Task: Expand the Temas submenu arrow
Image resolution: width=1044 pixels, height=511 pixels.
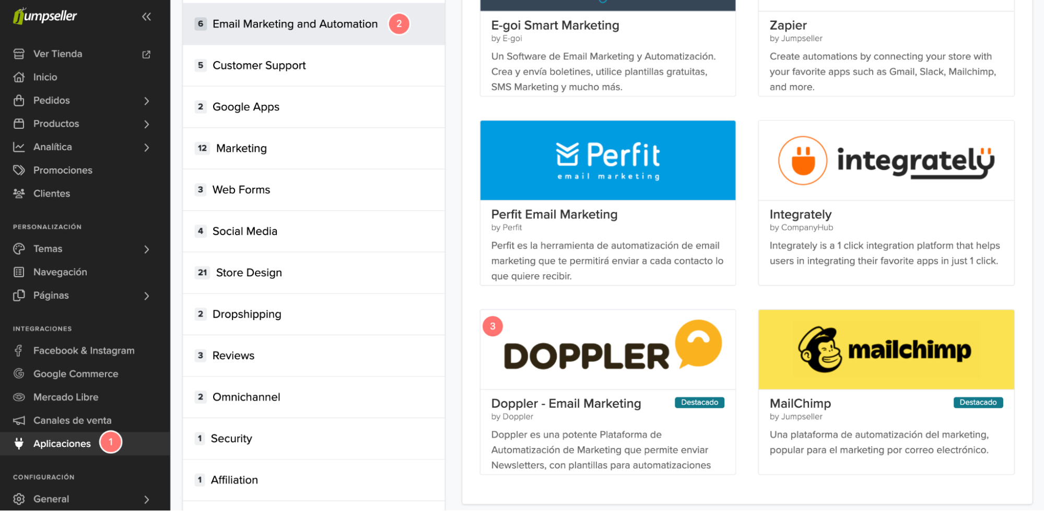Action: (146, 249)
